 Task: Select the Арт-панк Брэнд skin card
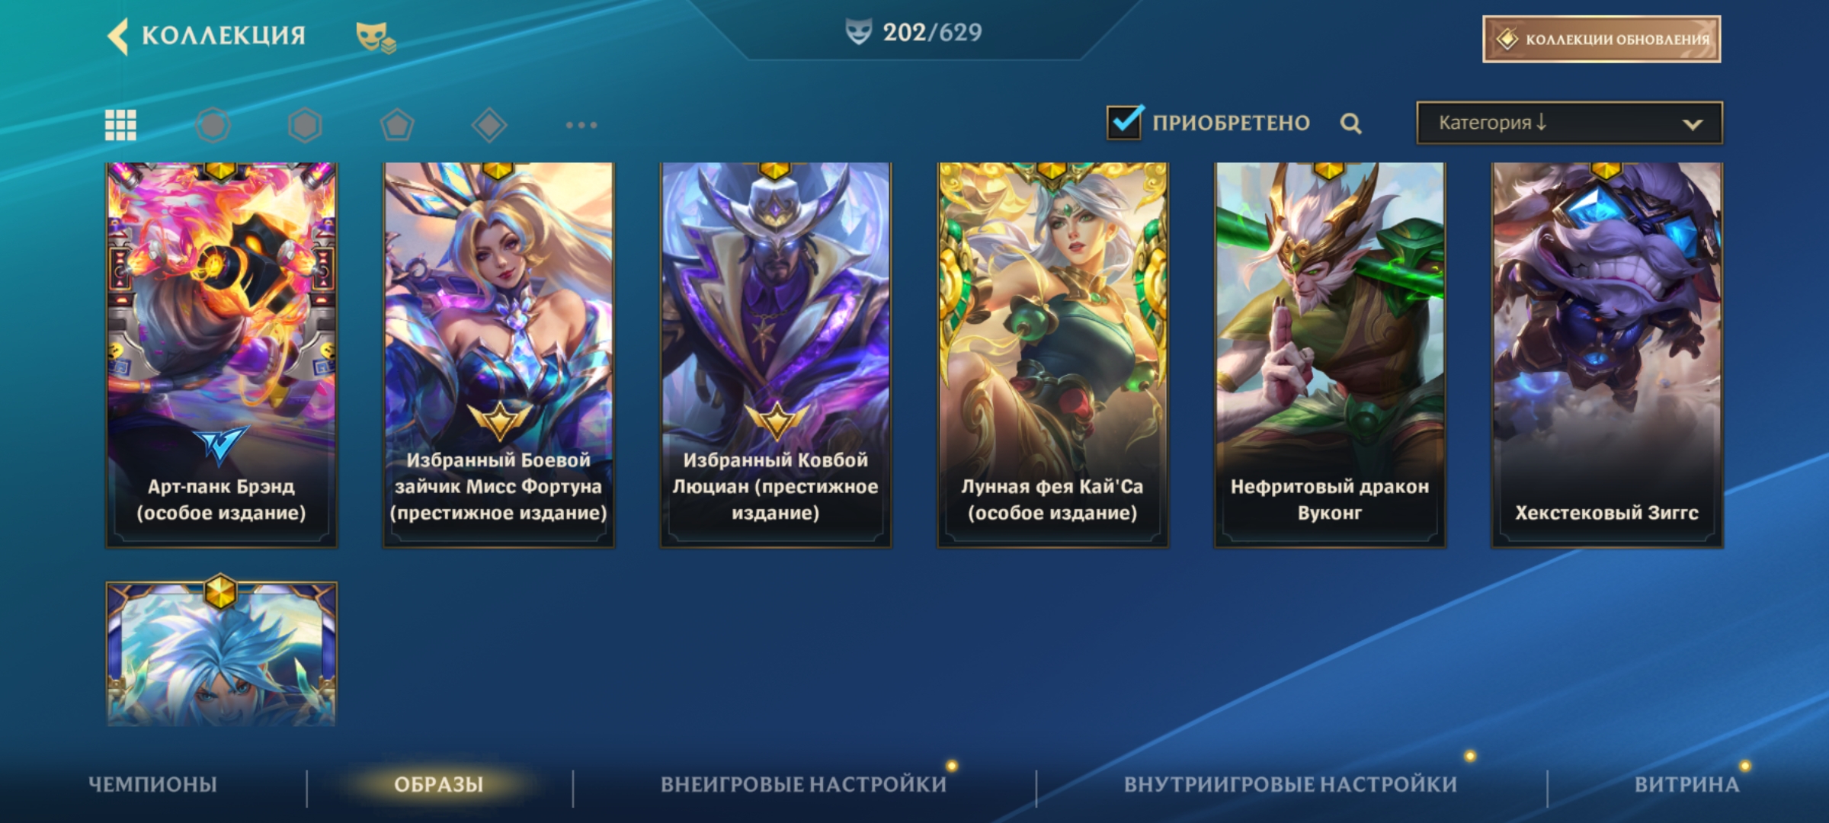tap(221, 354)
